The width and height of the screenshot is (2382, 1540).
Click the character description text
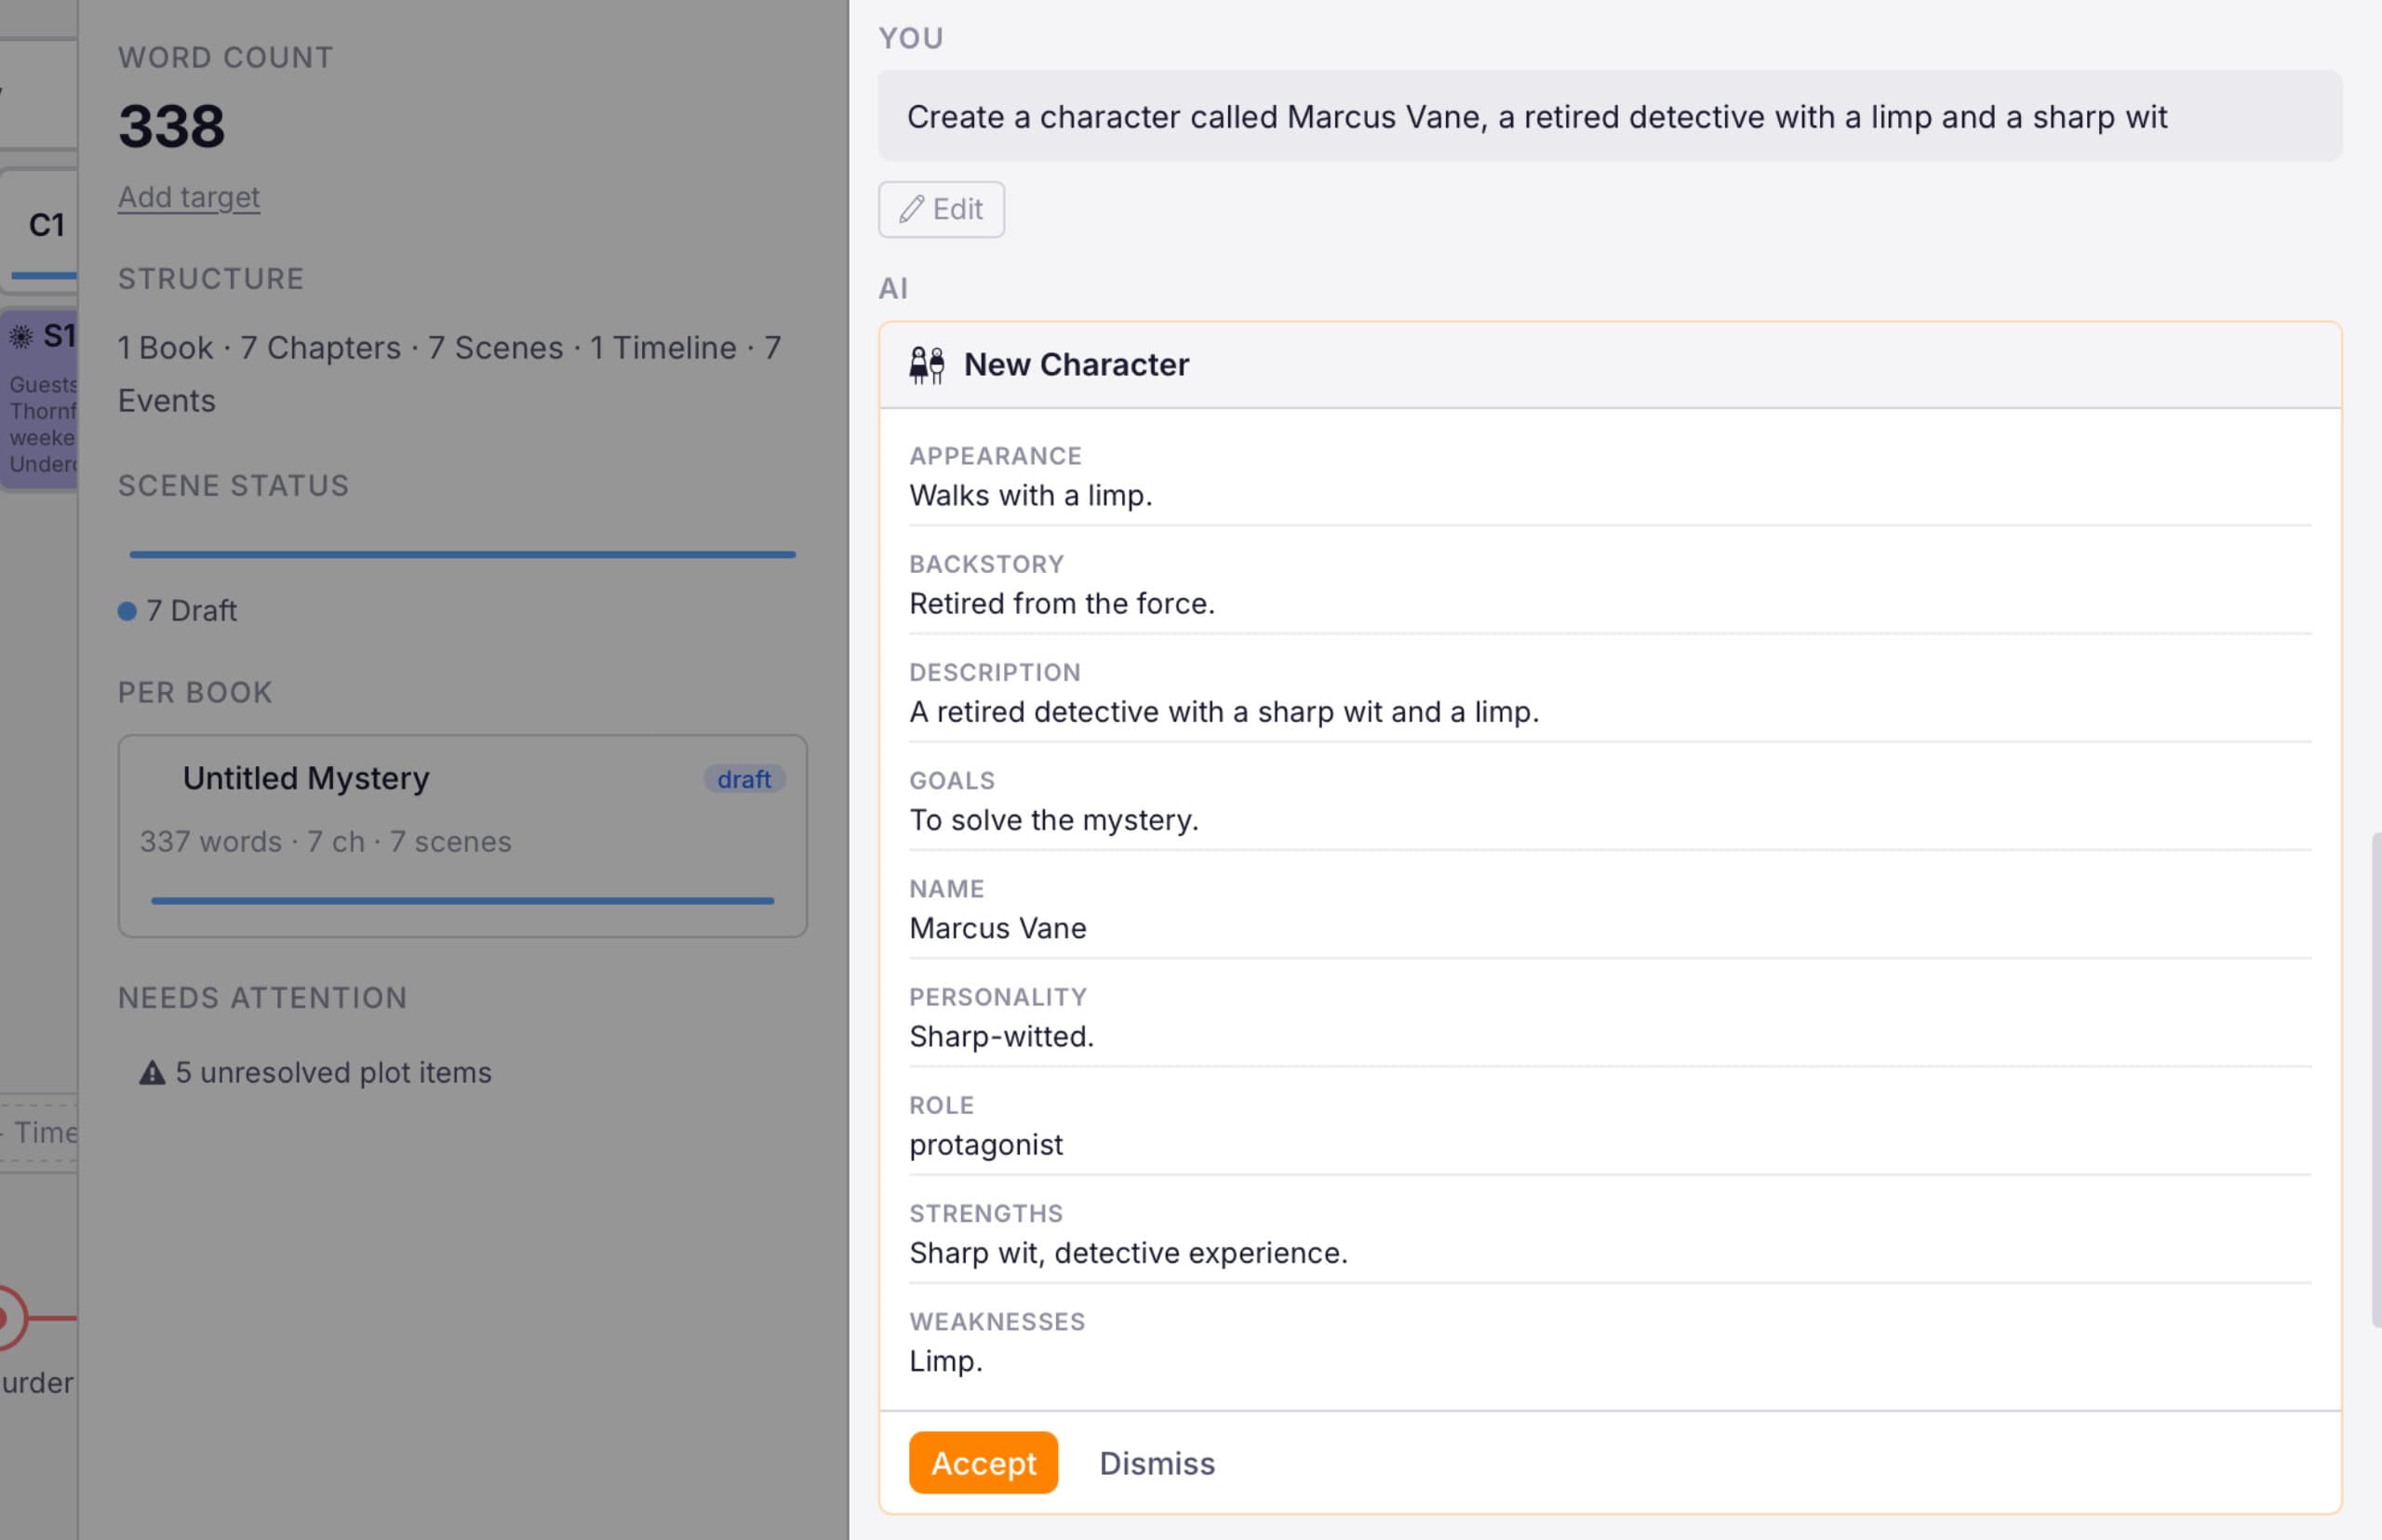[1224, 712]
